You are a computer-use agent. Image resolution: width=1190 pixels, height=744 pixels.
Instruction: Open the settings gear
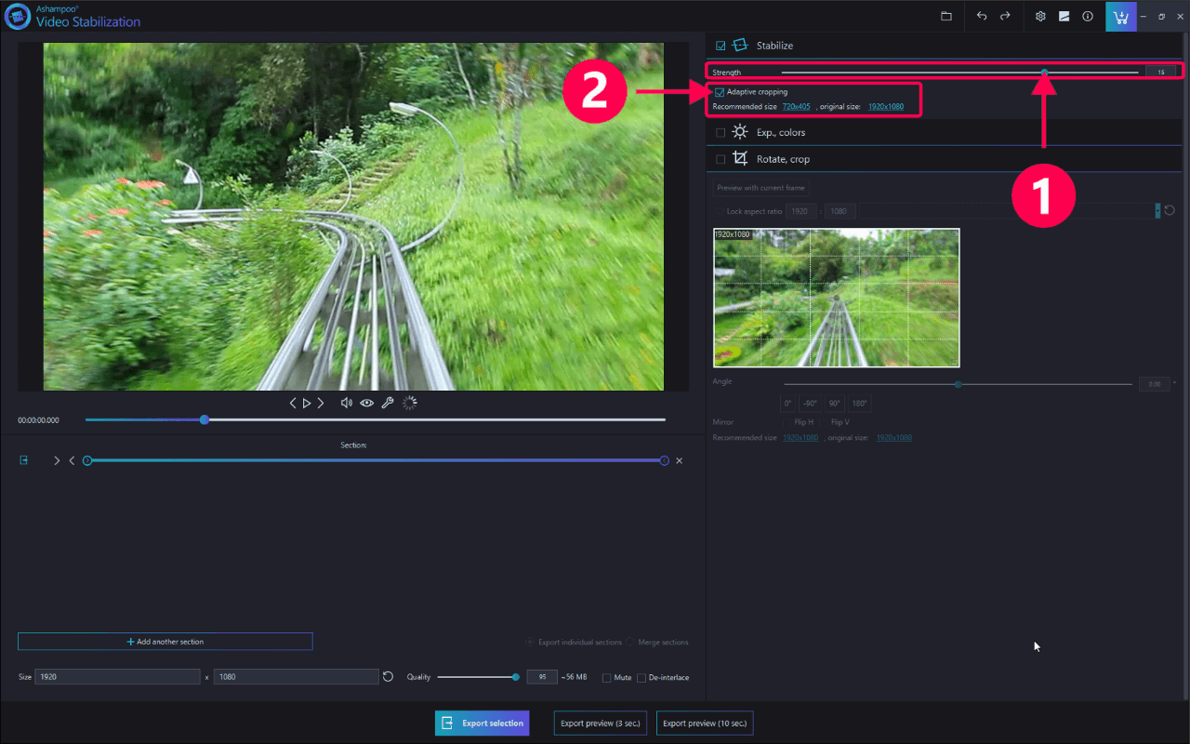tap(1040, 17)
